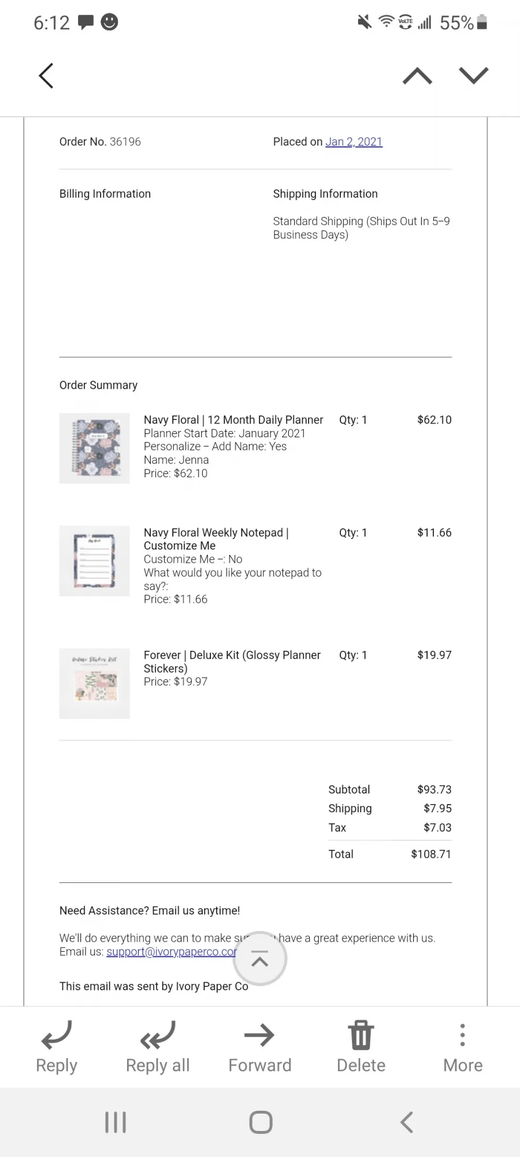This screenshot has width=520, height=1157.
Task: Open the Jan 2, 2021 date link
Action: click(354, 142)
